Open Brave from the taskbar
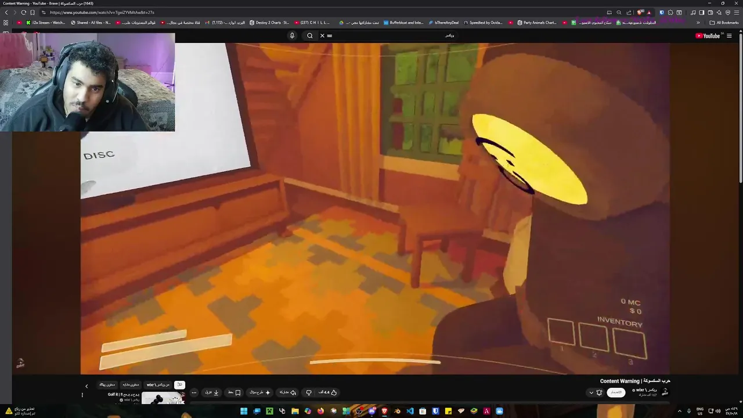The width and height of the screenshot is (743, 418). click(384, 411)
